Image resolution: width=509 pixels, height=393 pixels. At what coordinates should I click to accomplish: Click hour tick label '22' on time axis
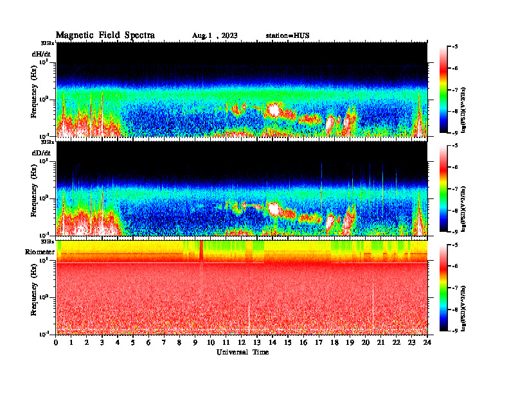396,343
